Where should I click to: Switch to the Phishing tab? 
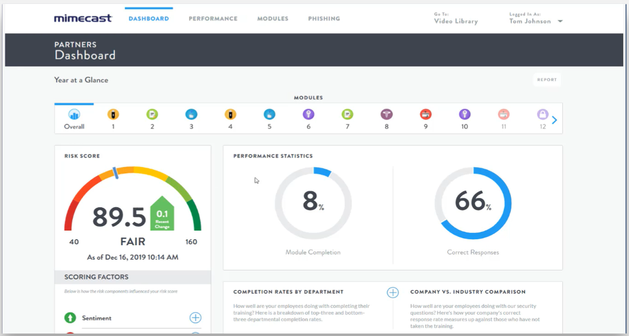pos(324,19)
